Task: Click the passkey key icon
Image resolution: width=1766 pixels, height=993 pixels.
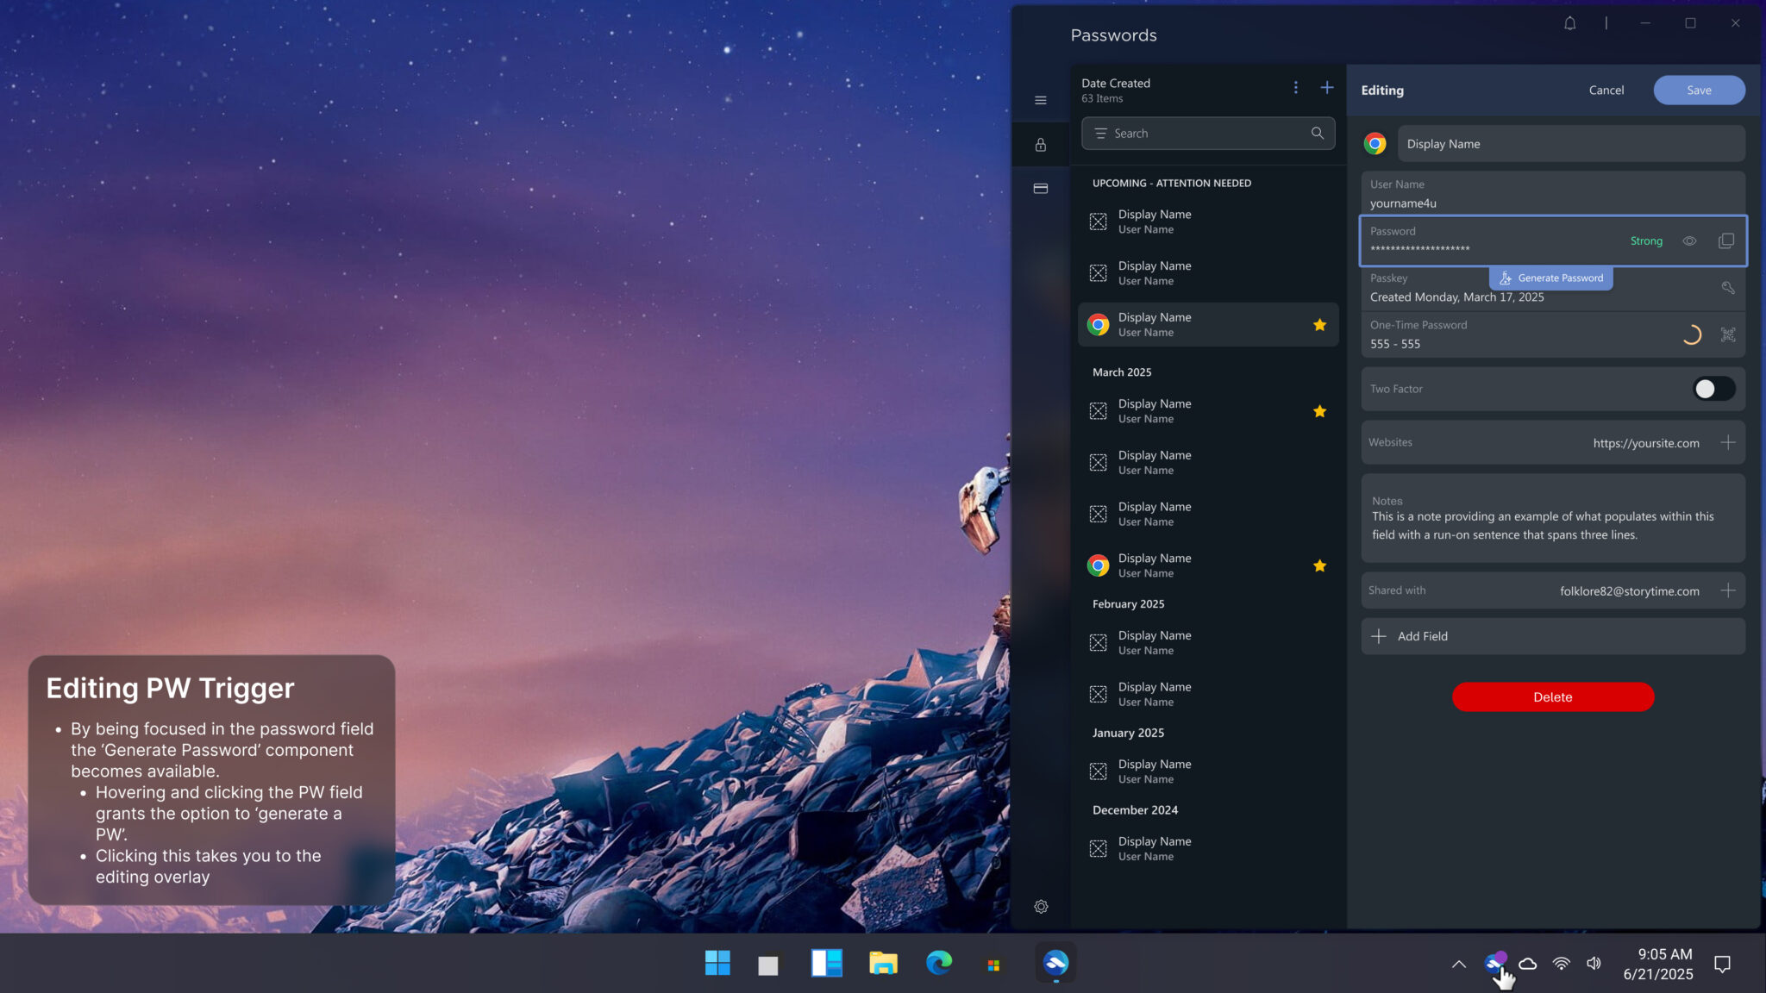Action: pos(1727,288)
